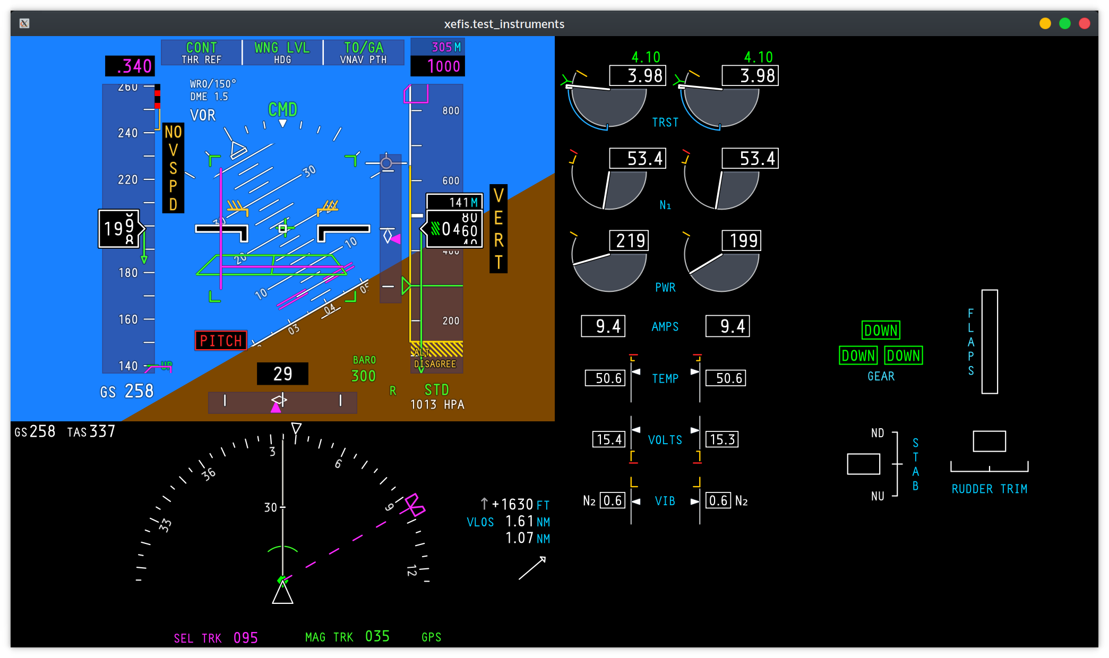Click the STAB trim position box
This screenshot has width=1109, height=658.
click(863, 464)
